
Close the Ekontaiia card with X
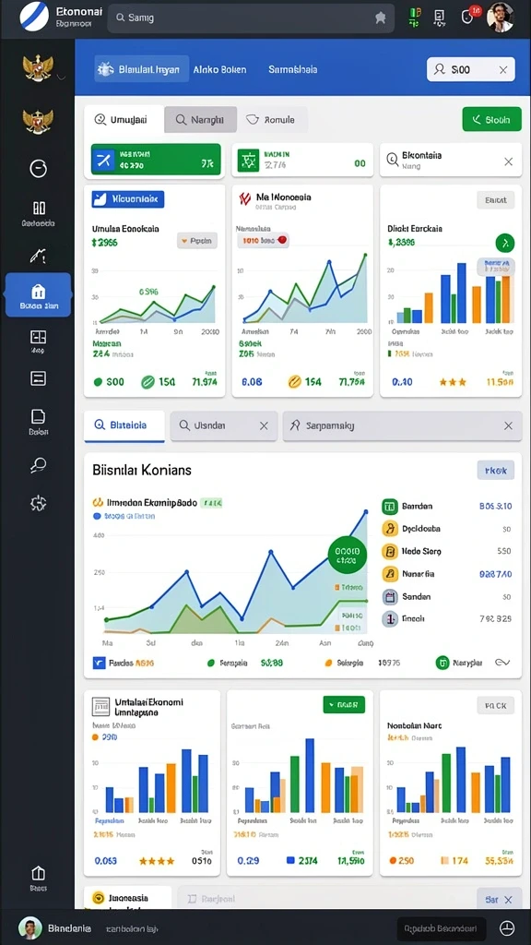[x=508, y=161]
